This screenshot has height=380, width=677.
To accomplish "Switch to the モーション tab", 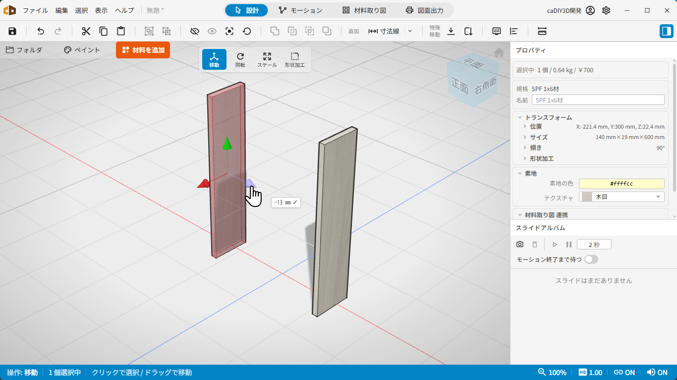I will point(300,10).
